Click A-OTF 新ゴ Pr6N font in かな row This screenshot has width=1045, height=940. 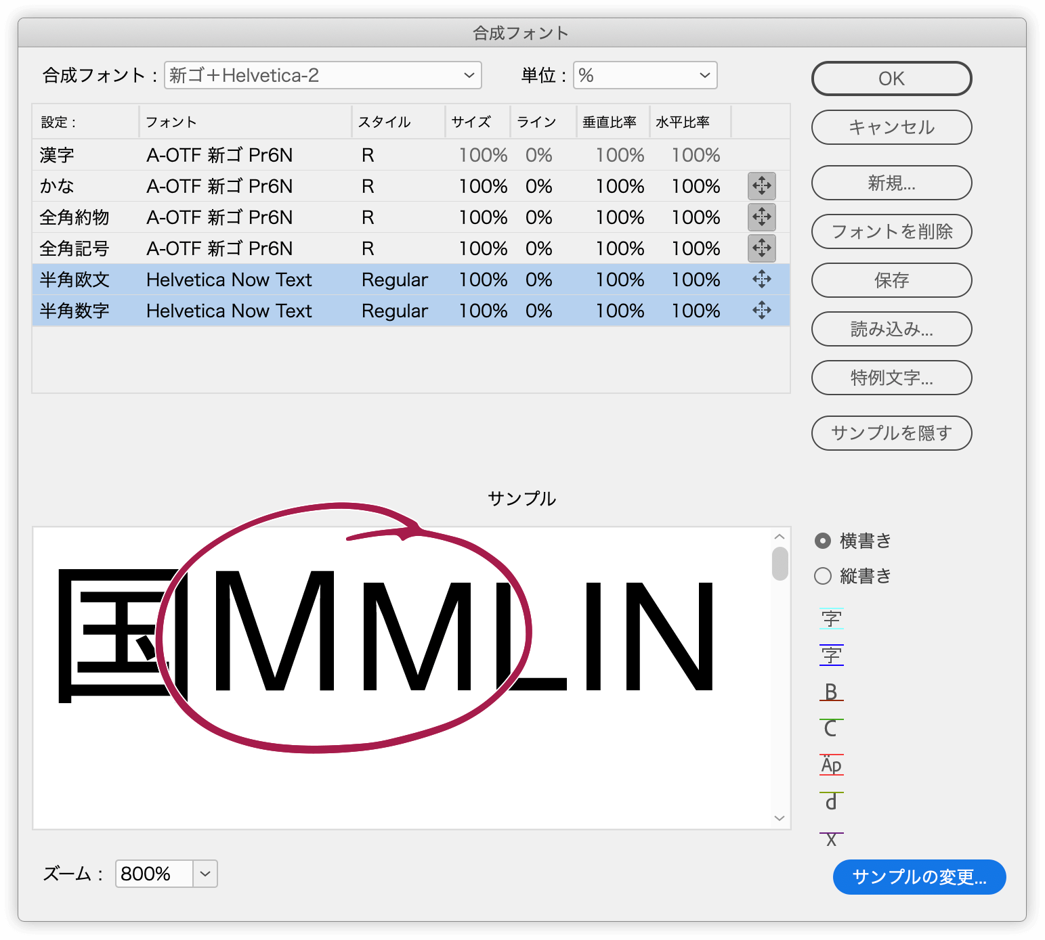tap(219, 186)
